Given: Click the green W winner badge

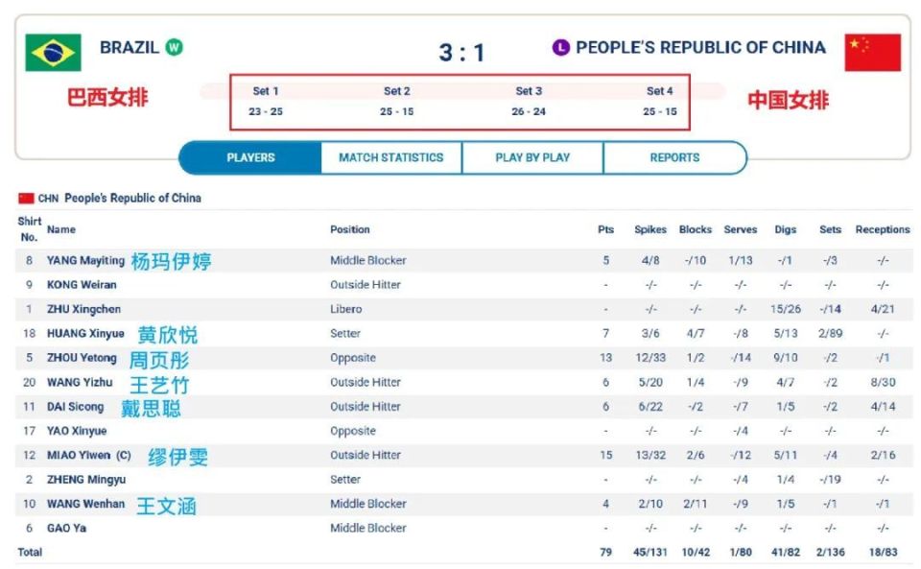Looking at the screenshot, I should click(x=174, y=47).
